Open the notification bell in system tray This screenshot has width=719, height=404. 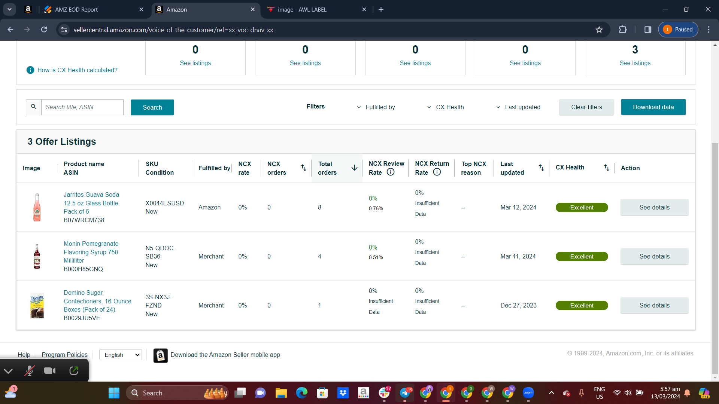coord(687,393)
